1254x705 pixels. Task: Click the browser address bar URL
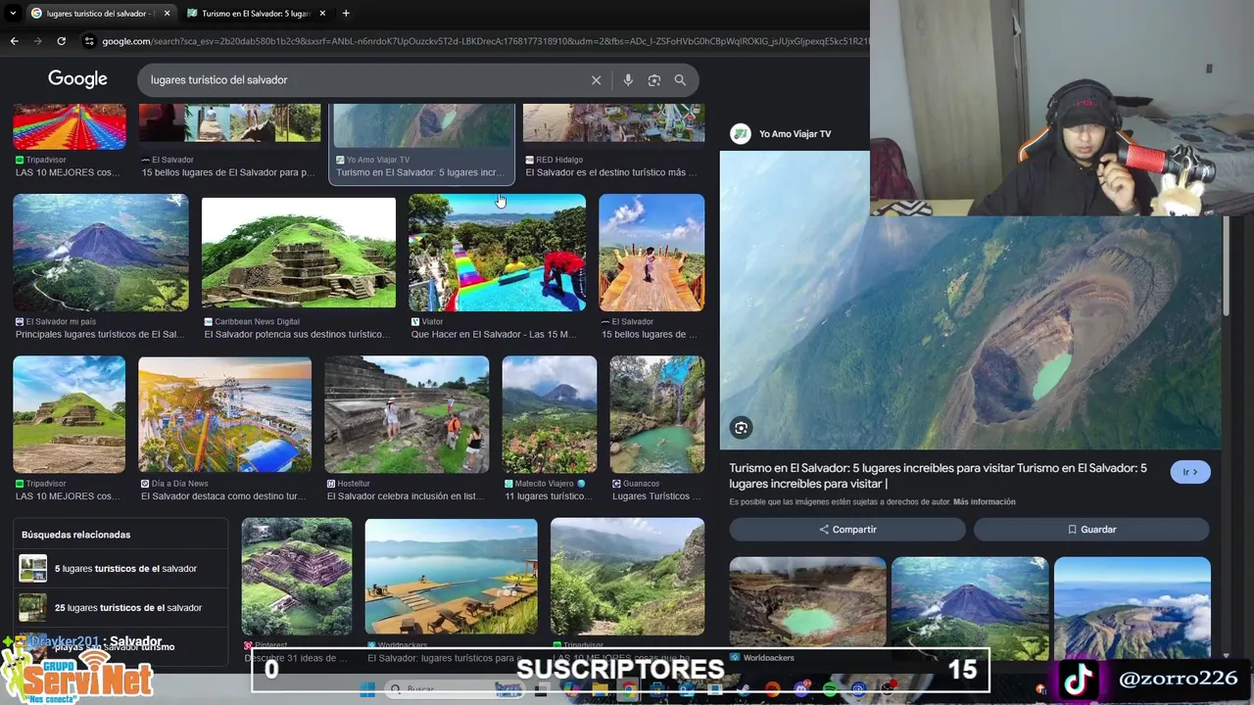coord(485,41)
